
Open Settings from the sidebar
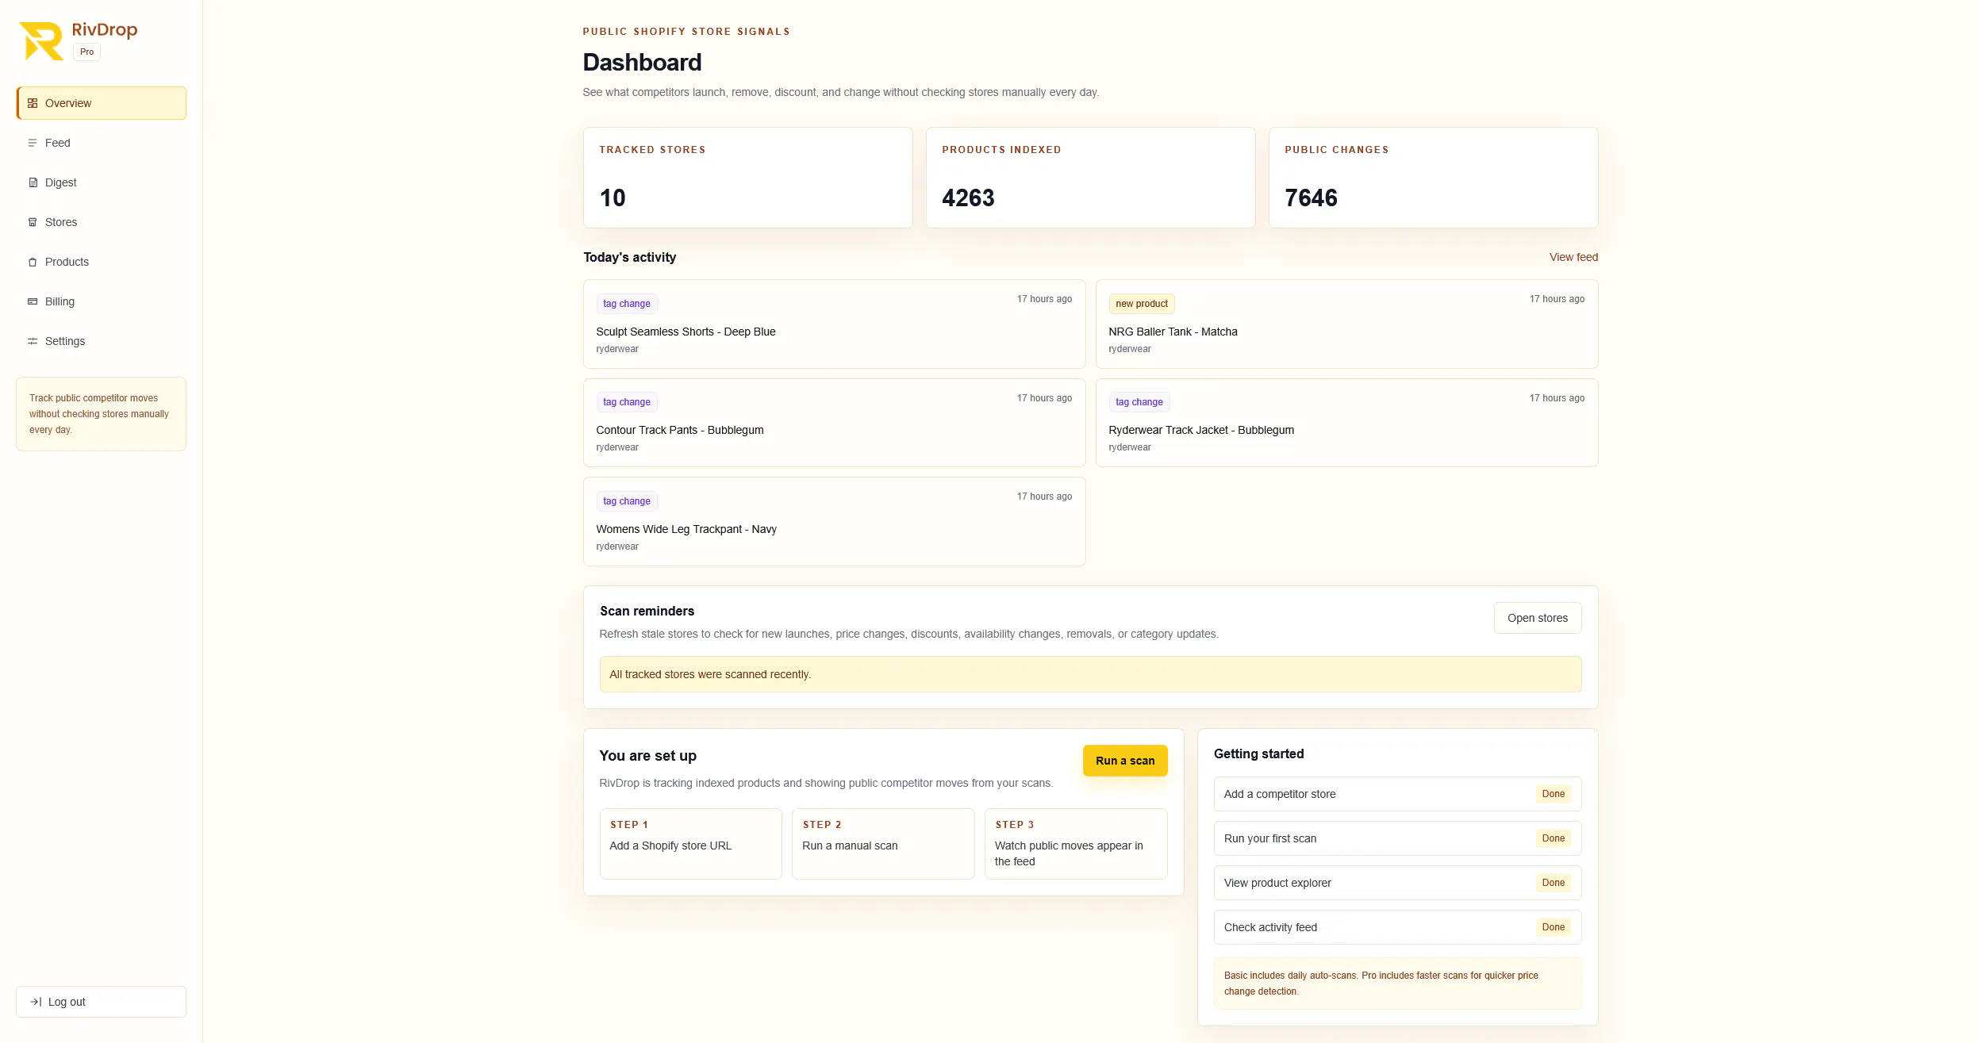(102, 341)
